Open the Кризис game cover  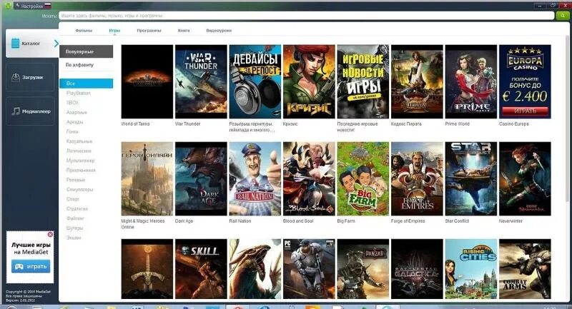309,81
